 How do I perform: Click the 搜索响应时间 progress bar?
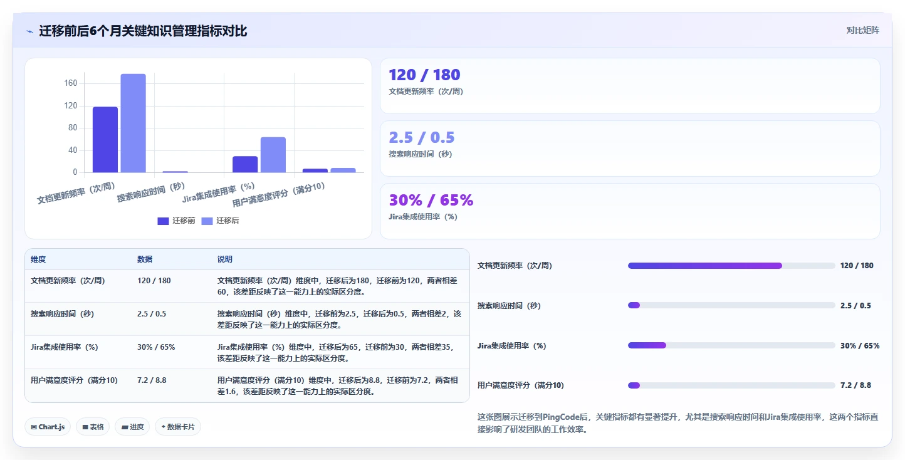pyautogui.click(x=731, y=306)
